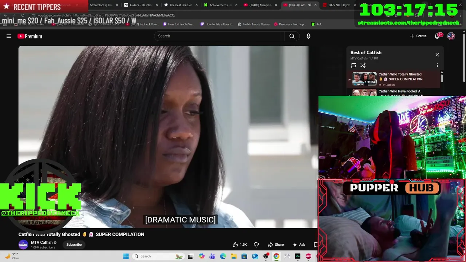This screenshot has width=466, height=262.
Task: Click the Create button
Action: click(x=418, y=36)
